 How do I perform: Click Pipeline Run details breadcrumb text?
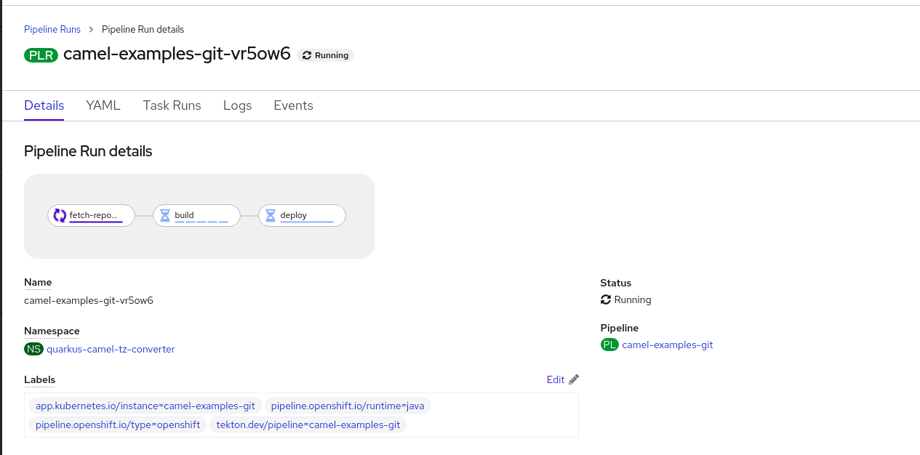click(x=143, y=30)
